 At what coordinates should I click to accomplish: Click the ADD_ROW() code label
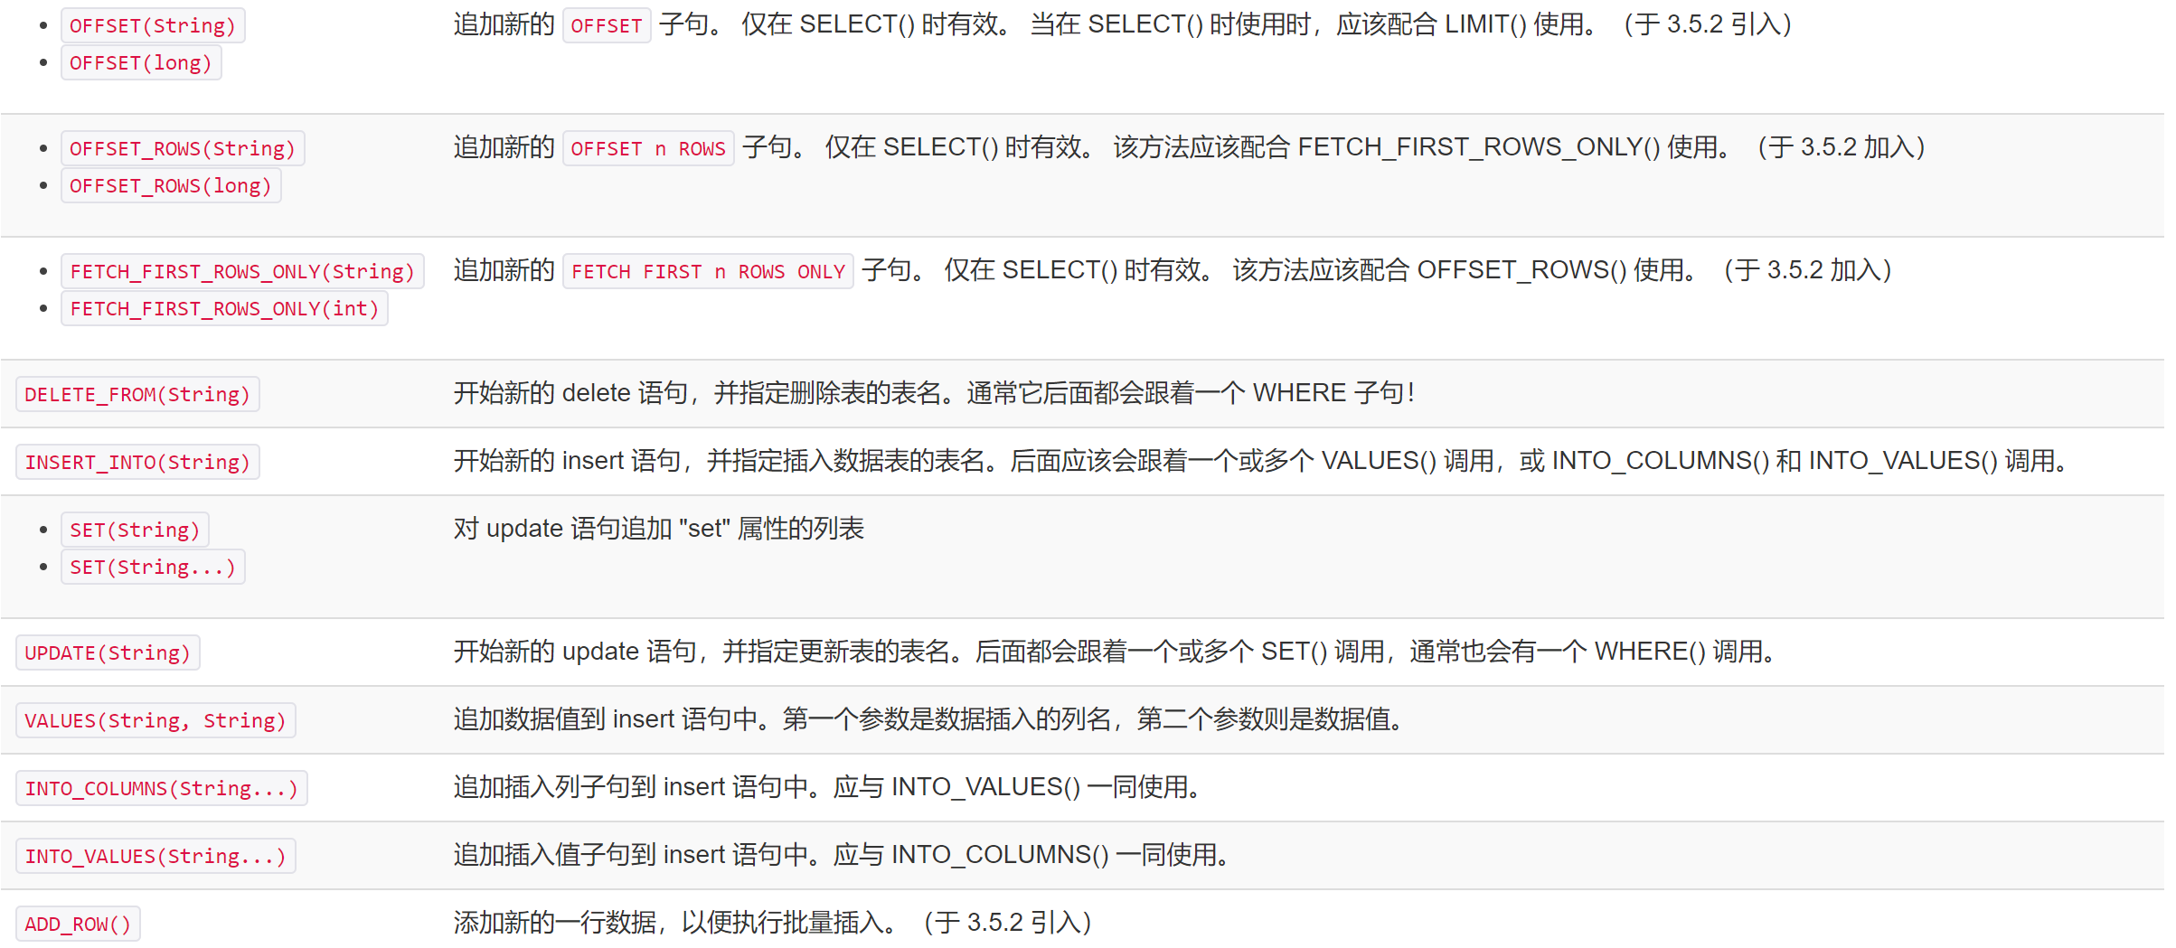tap(78, 924)
